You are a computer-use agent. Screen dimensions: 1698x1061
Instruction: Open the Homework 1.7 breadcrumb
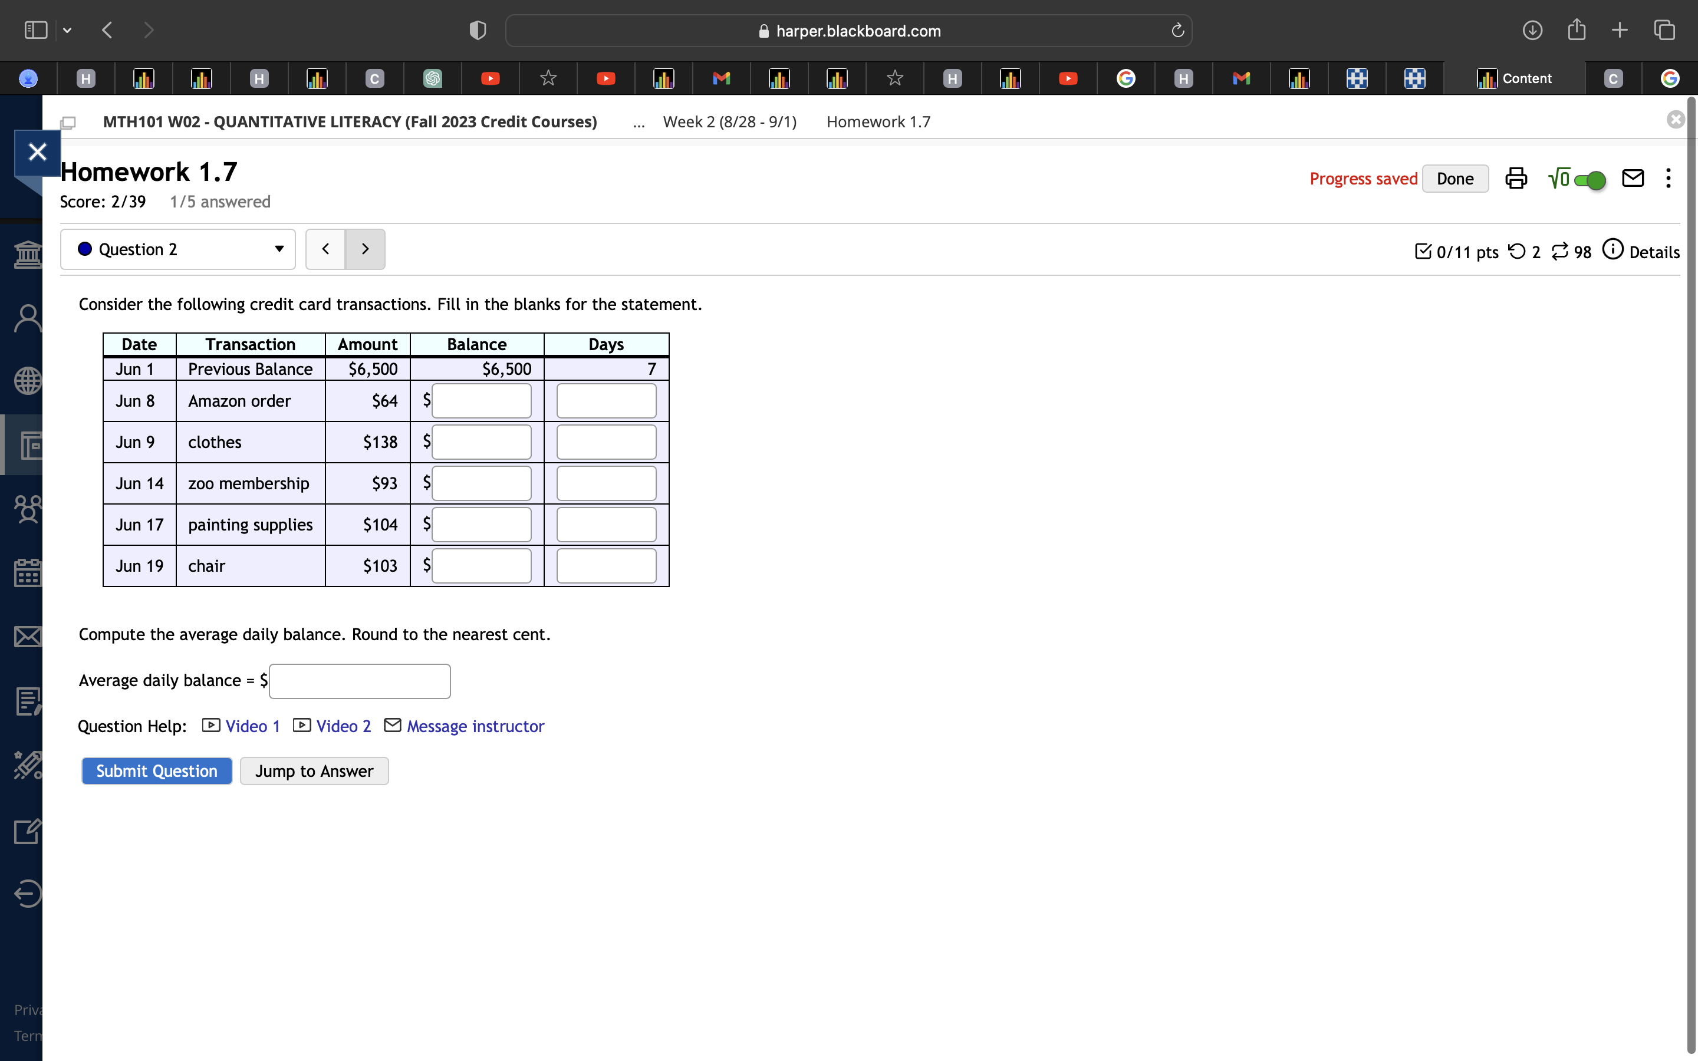tap(878, 122)
